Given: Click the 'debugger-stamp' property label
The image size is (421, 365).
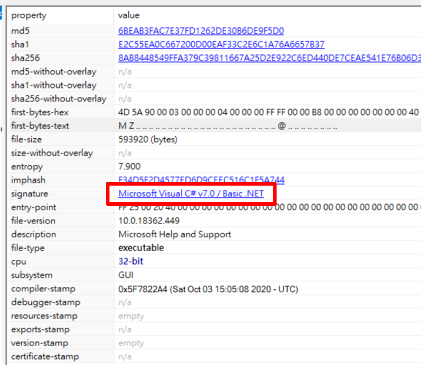Looking at the screenshot, I should (x=46, y=302).
